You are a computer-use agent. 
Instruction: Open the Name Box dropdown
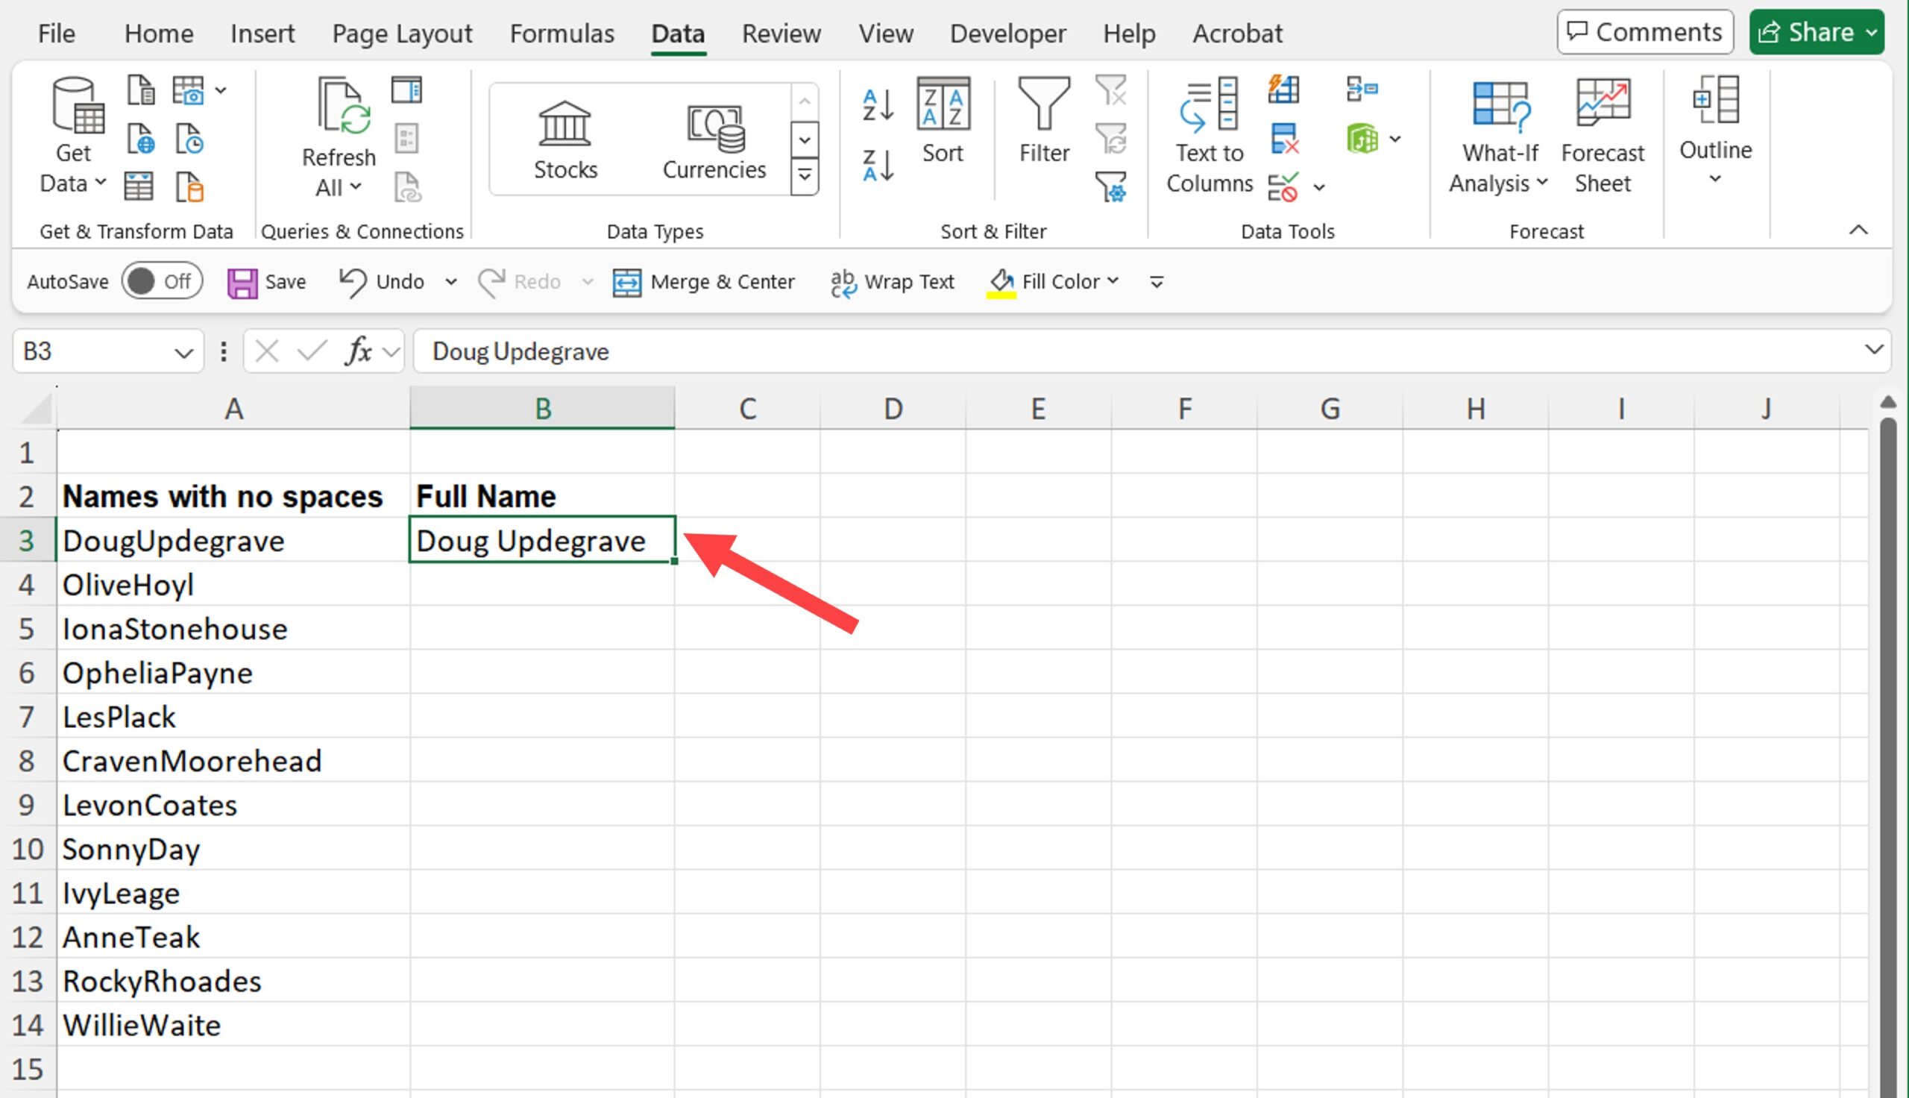[183, 351]
